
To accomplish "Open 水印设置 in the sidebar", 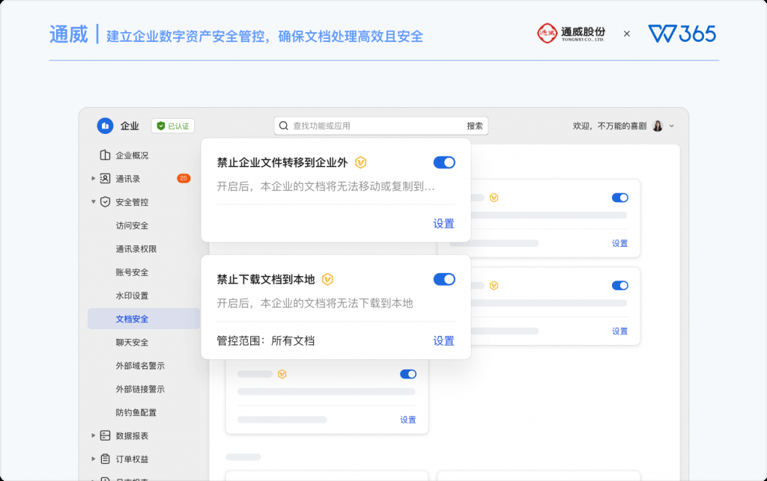I will tap(132, 296).
